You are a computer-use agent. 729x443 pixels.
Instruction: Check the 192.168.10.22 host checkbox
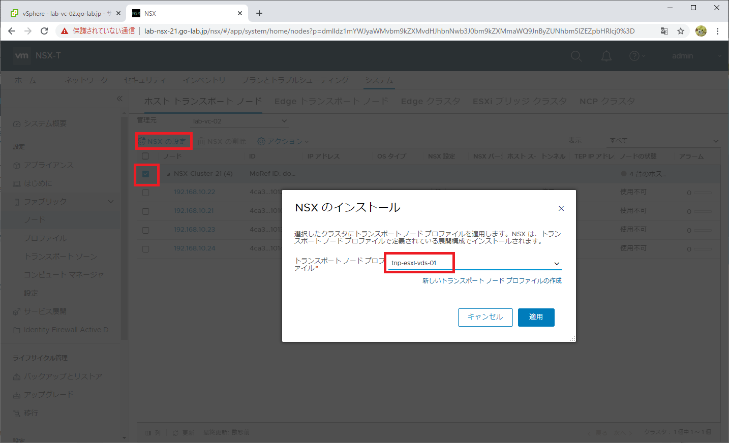click(146, 193)
